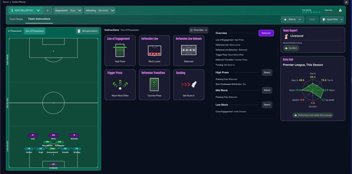
Task: Open All Instructions view
Action: point(87,31)
